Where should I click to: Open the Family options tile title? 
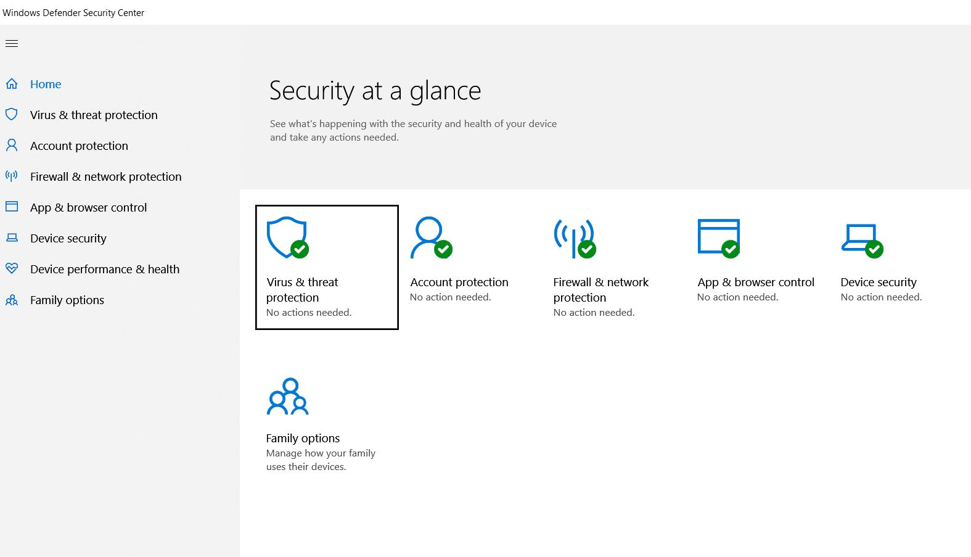pos(303,438)
